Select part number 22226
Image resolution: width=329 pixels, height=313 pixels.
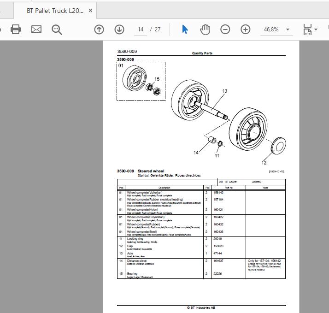coord(217,273)
